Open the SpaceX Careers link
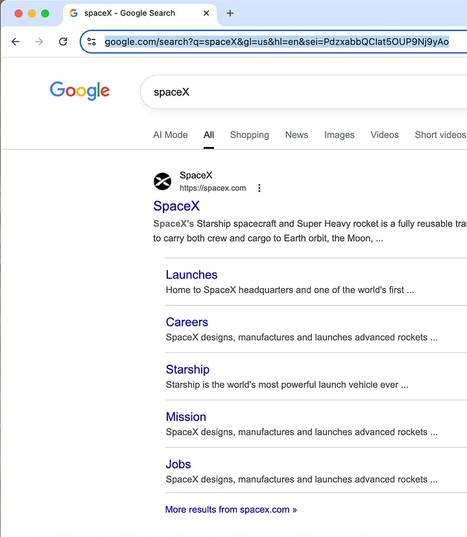This screenshot has height=537, width=467. point(187,322)
